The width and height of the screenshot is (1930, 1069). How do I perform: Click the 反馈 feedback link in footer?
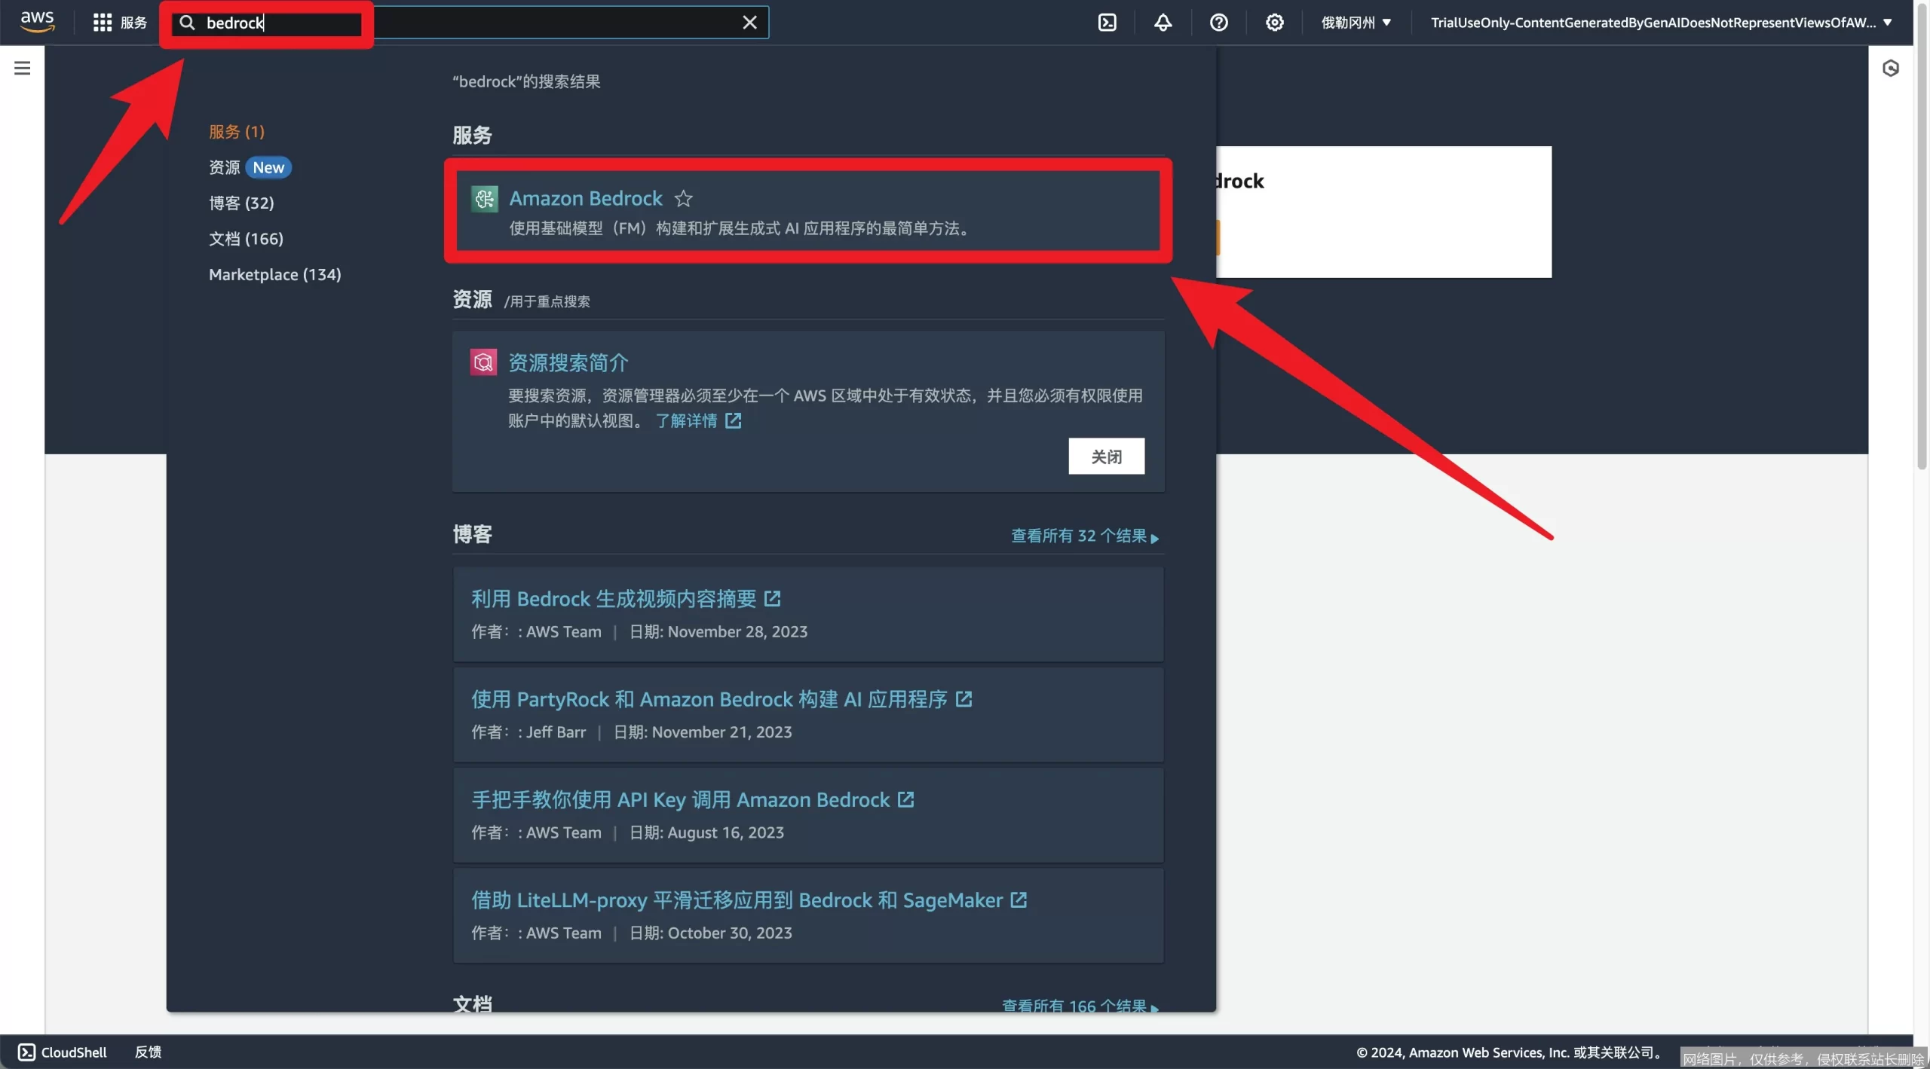pos(148,1052)
